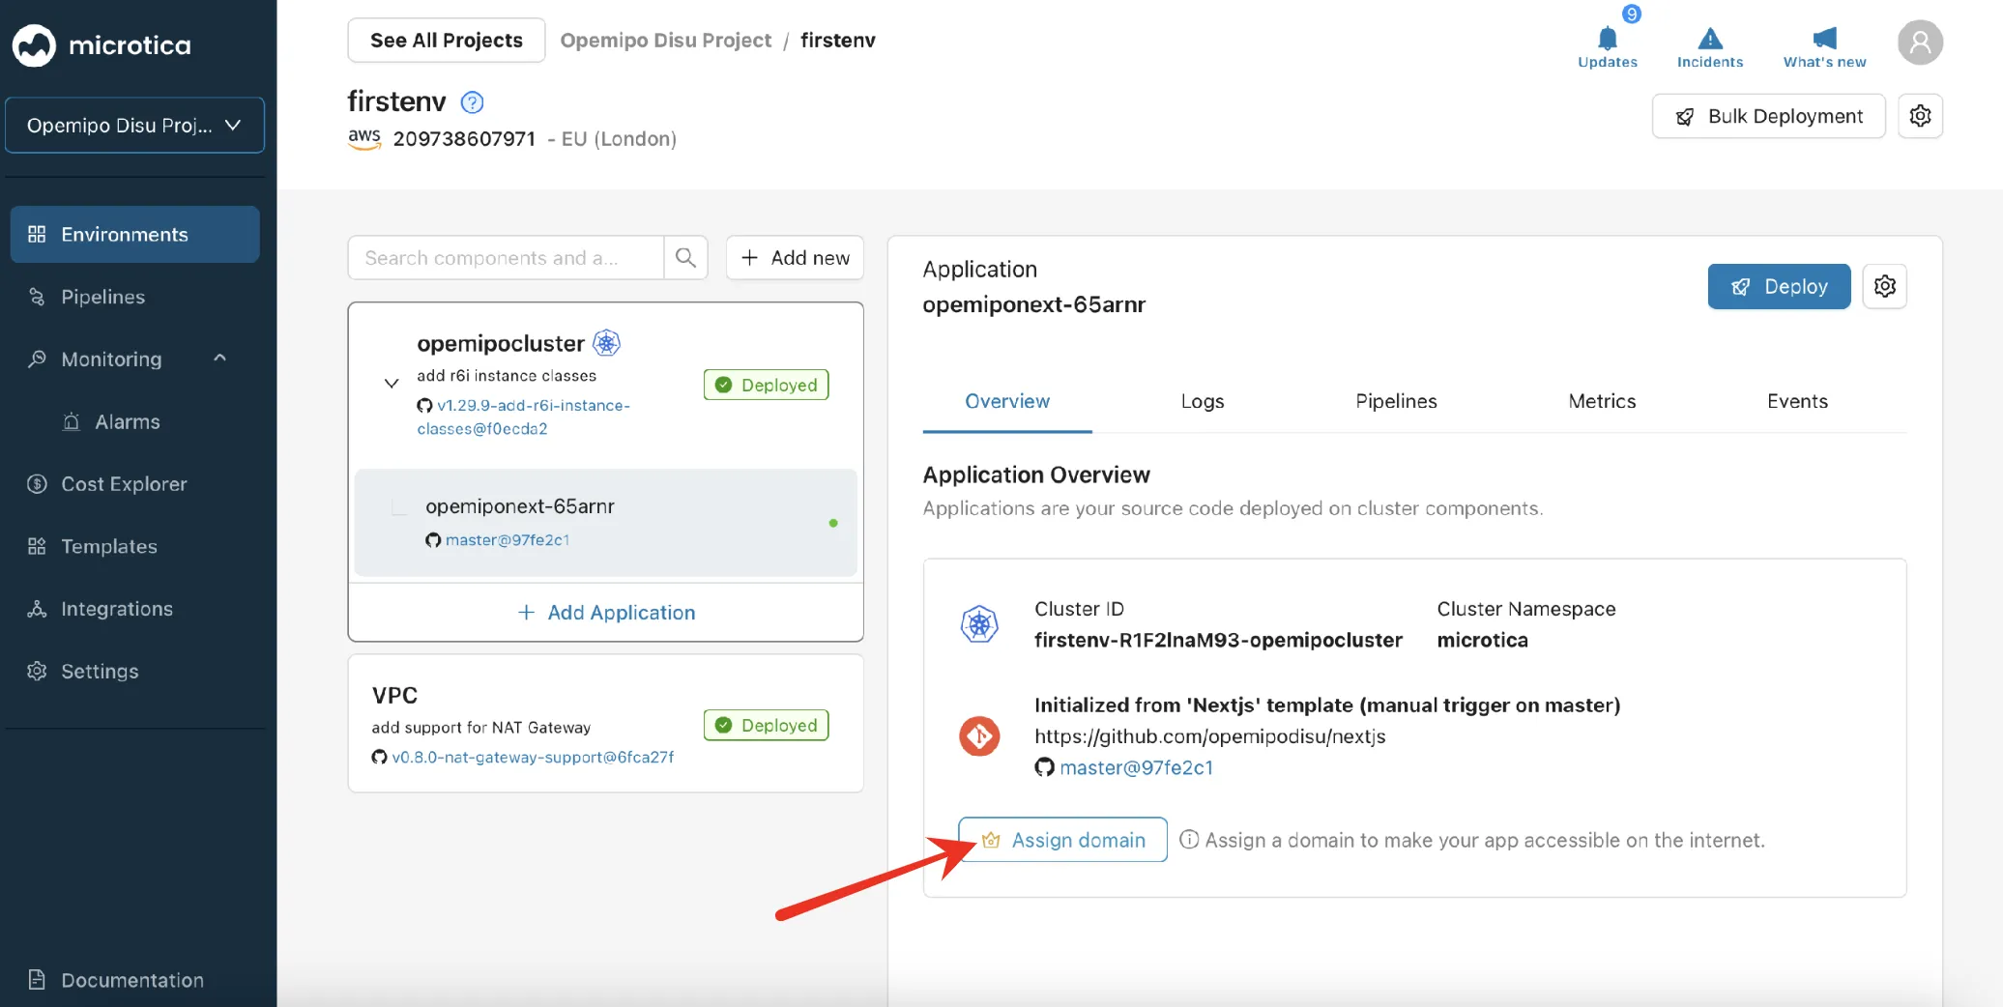Click the Add new button

795,258
